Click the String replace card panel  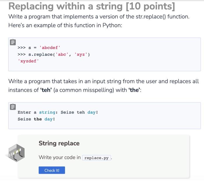point(103,157)
